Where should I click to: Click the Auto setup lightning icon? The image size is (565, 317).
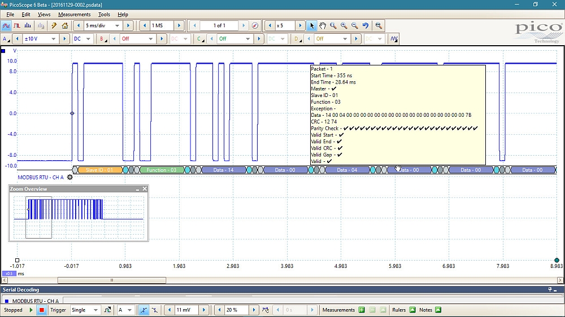tap(54, 25)
